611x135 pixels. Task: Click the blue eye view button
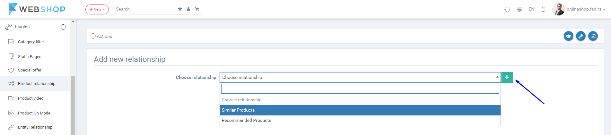tap(569, 36)
